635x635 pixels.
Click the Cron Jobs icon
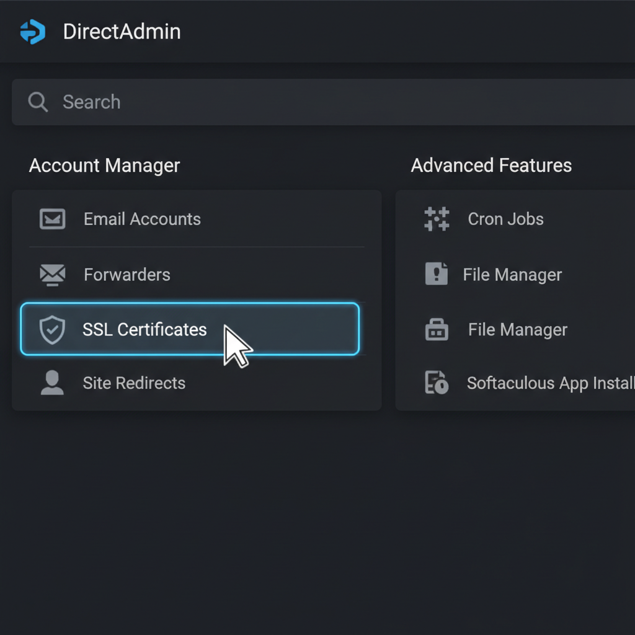pyautogui.click(x=437, y=219)
